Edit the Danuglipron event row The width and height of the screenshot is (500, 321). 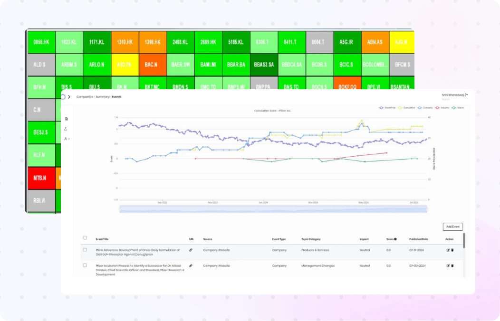(448, 250)
